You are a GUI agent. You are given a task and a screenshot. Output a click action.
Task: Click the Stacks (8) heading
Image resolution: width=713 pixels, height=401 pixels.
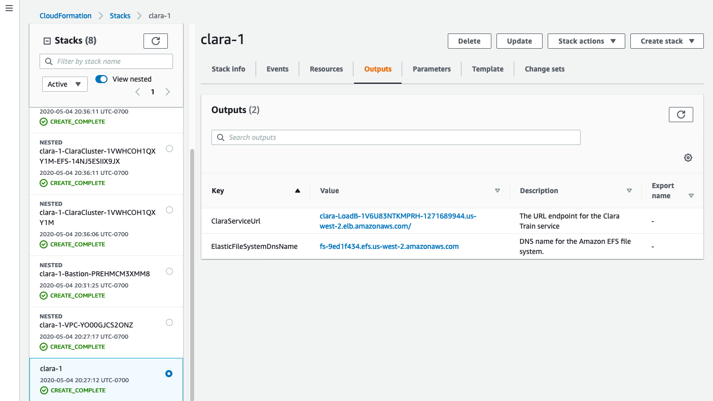(x=76, y=41)
